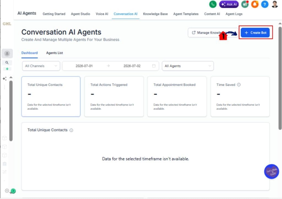Click the page vertical scrollbar

coord(280,78)
